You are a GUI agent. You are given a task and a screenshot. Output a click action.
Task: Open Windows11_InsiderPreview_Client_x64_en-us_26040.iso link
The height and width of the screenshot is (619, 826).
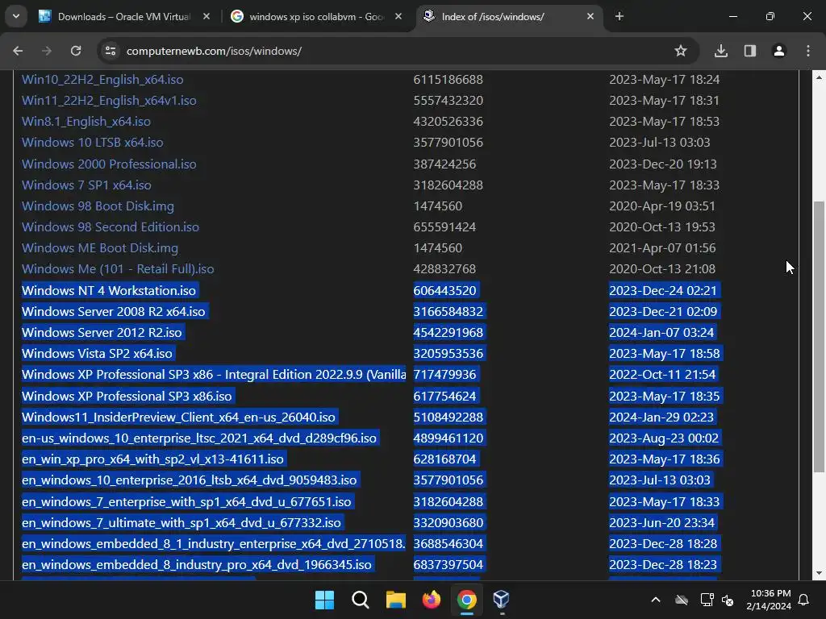(178, 417)
